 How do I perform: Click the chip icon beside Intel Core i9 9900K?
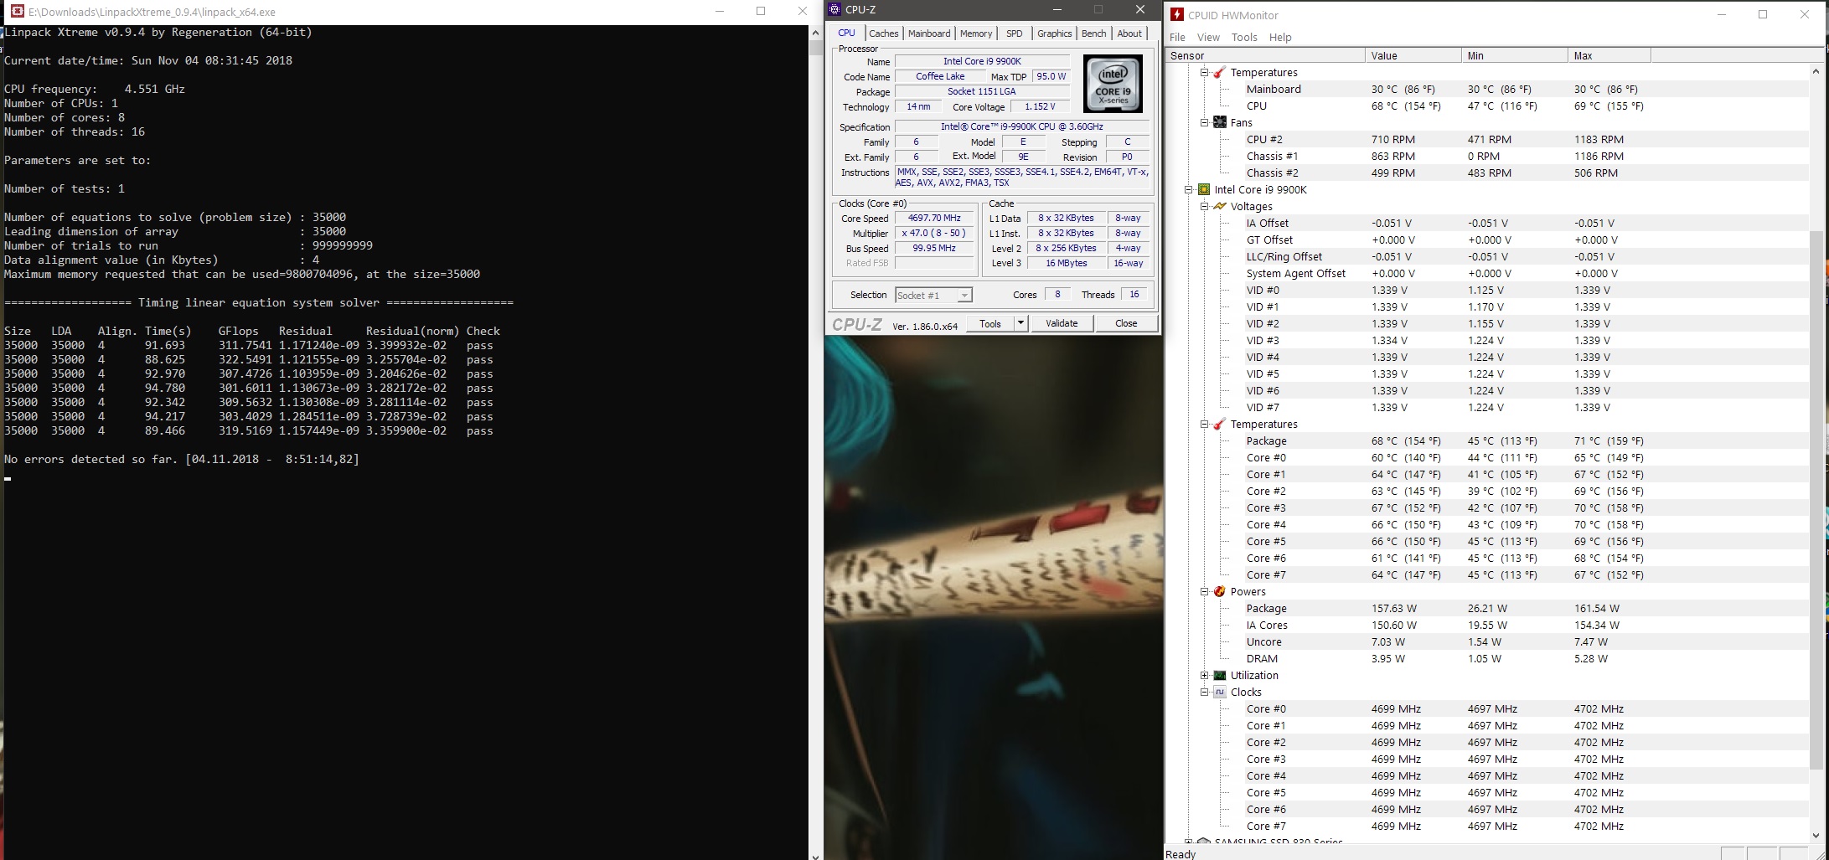pyautogui.click(x=1204, y=190)
